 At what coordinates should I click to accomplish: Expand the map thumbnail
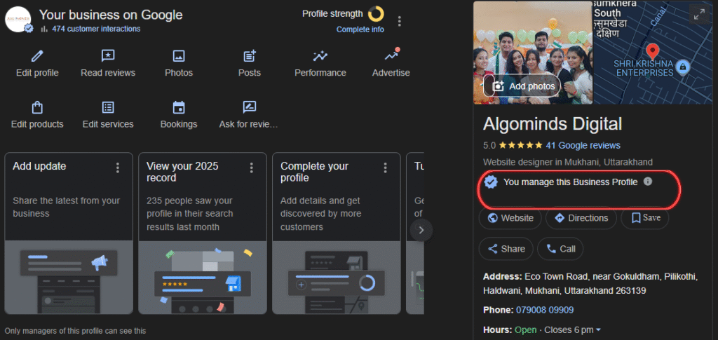698,14
